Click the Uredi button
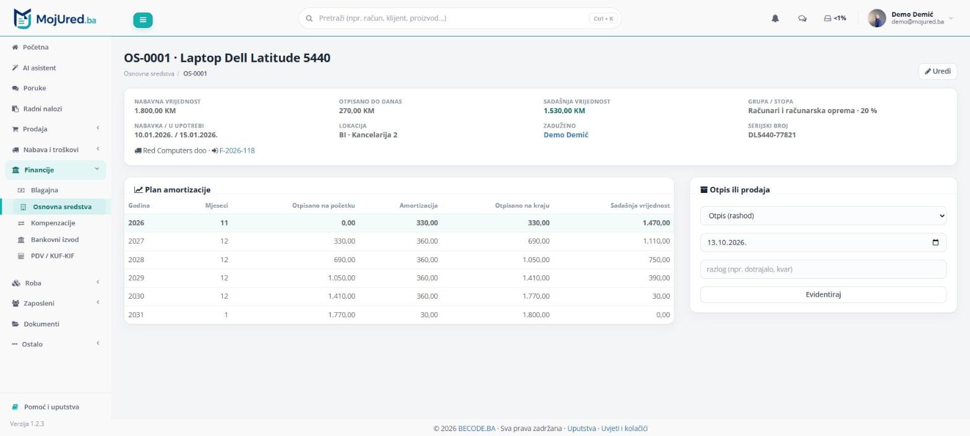The width and height of the screenshot is (970, 436). coord(938,71)
